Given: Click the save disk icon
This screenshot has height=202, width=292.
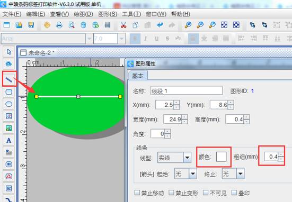Looking at the screenshot, I should point(31,25).
